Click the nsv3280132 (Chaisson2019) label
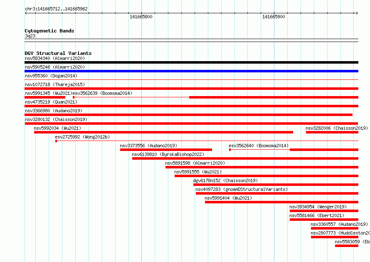This screenshot has height=262, width=370. pos(56,119)
